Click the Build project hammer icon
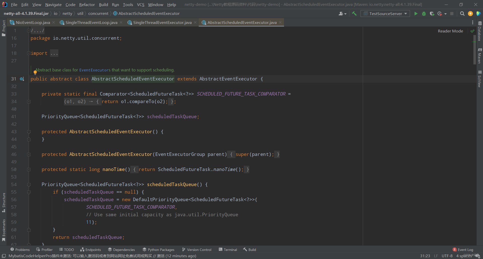The width and height of the screenshot is (483, 259). [354, 14]
